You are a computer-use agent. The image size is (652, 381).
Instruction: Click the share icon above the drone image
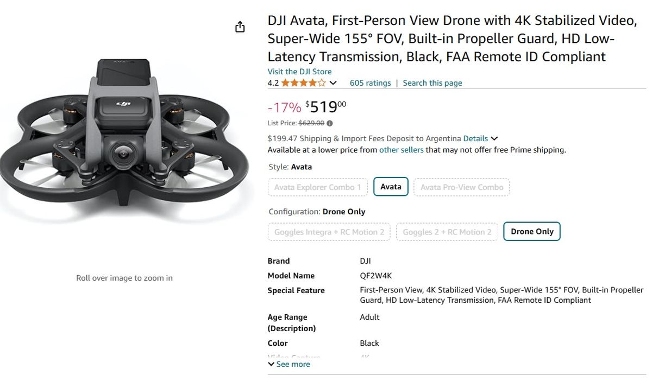[240, 27]
